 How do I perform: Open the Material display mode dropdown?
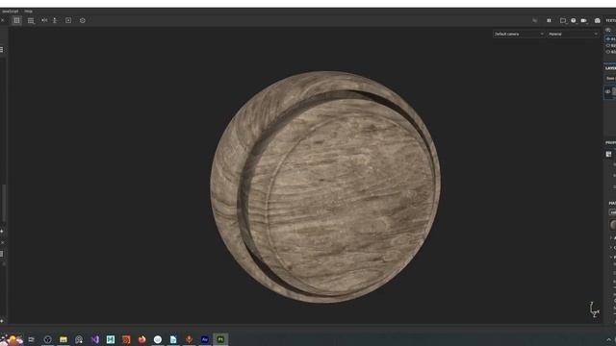(x=574, y=35)
